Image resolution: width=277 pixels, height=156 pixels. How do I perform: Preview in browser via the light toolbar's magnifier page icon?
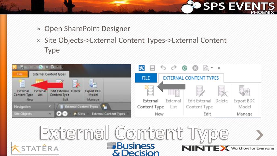pos(206,68)
